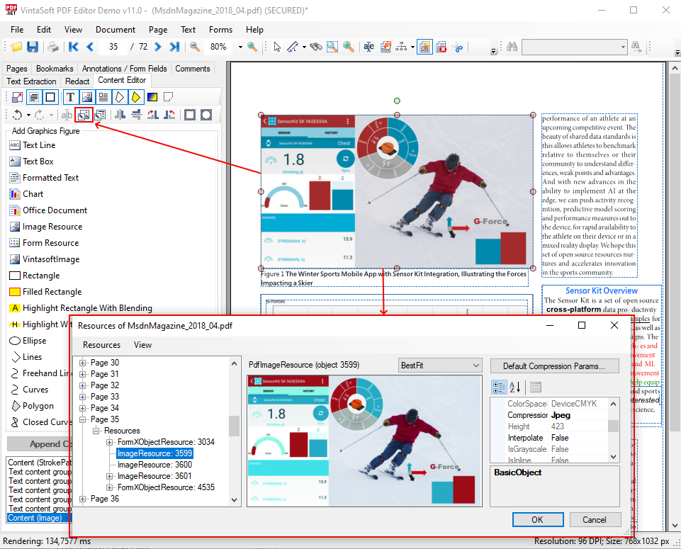Click the Compression Jpeg property value
This screenshot has height=549, width=681.
[579, 415]
